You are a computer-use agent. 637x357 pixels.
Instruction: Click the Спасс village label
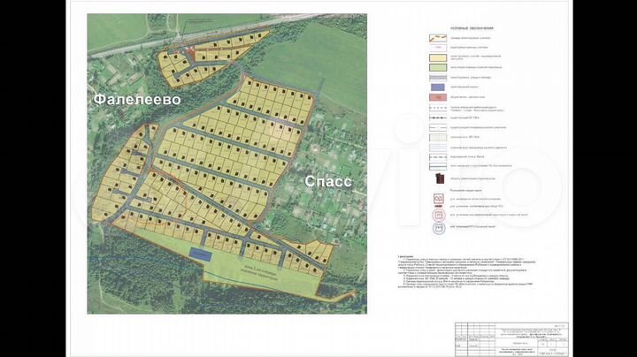coord(328,182)
